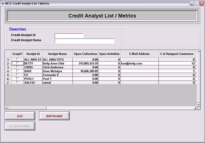This screenshot has height=143, width=205.
Task: Click the POOL1 analyst id cell
Action: tap(33, 79)
